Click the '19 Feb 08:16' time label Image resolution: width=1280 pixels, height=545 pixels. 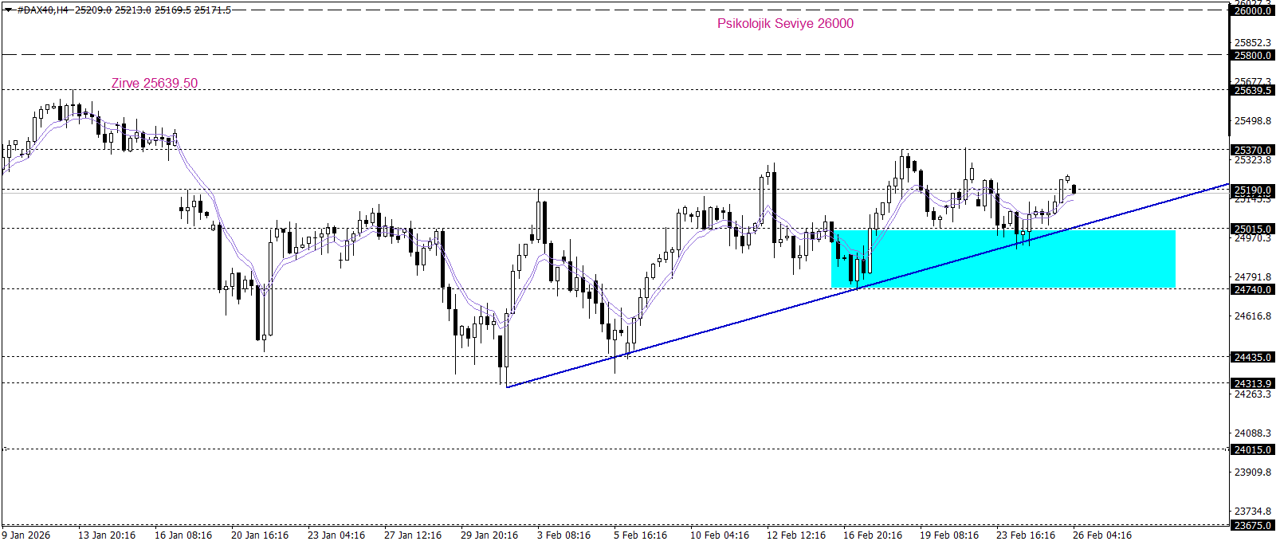click(949, 535)
